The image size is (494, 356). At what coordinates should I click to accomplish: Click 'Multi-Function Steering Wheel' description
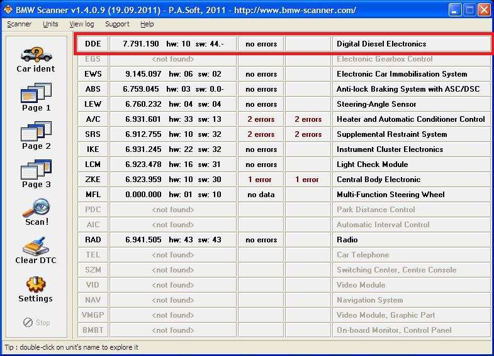pyautogui.click(x=391, y=195)
